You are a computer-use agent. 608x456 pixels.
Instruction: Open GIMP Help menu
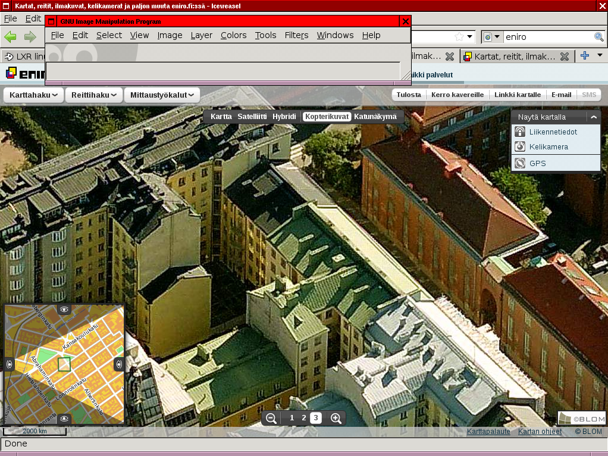click(x=371, y=35)
